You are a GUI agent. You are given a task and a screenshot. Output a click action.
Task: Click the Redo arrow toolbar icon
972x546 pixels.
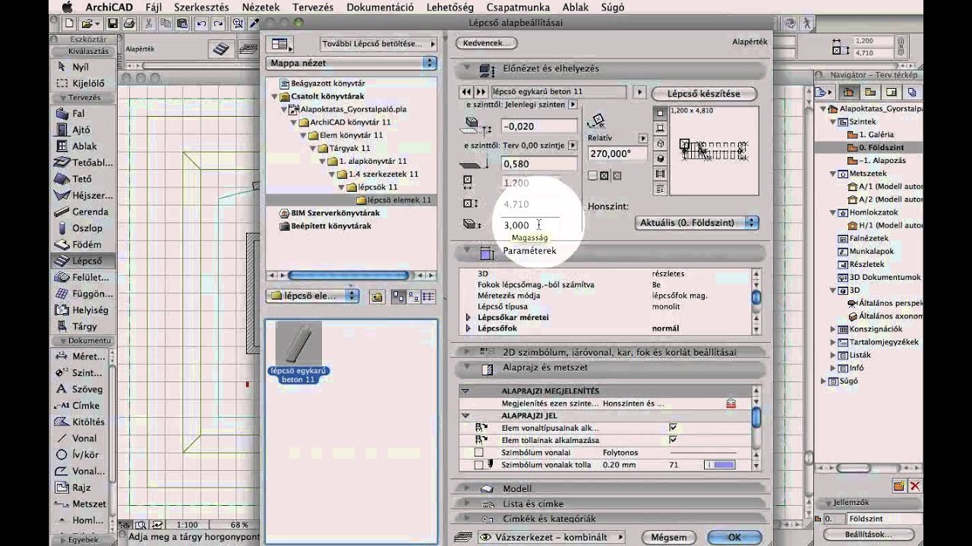(218, 24)
